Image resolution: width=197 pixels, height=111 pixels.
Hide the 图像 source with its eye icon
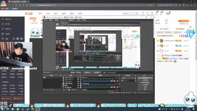[x=78, y=85]
